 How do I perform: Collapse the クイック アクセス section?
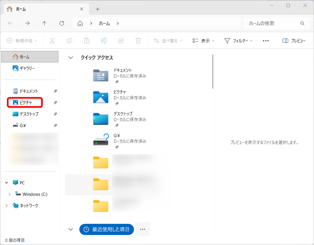click(x=71, y=57)
